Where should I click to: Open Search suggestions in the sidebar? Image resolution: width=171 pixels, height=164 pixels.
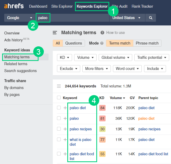tap(20, 71)
